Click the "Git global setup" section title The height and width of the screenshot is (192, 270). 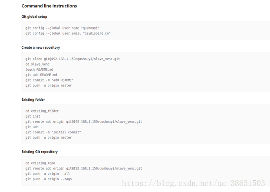point(34,17)
